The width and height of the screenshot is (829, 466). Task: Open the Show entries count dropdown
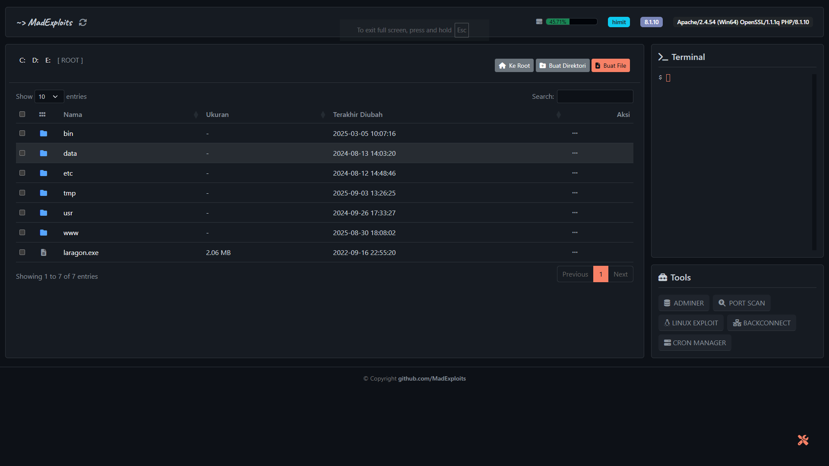[49, 97]
